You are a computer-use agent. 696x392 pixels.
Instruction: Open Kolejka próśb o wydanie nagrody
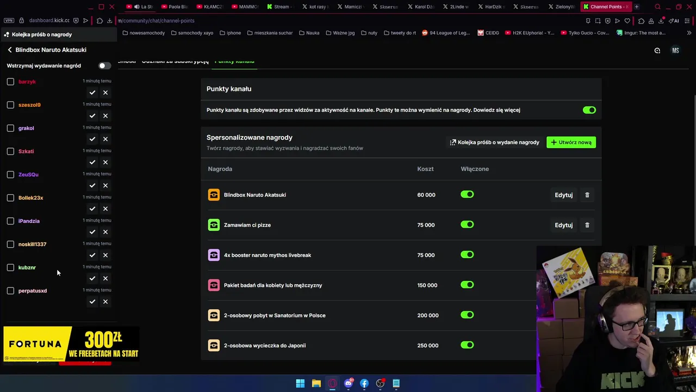click(494, 142)
